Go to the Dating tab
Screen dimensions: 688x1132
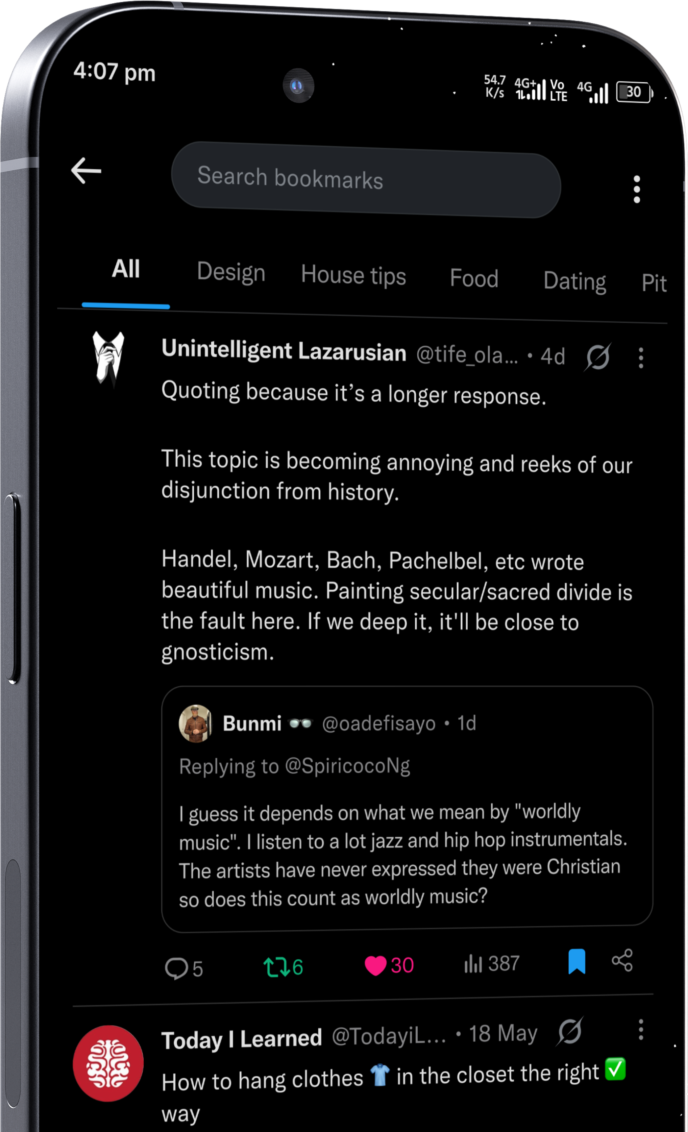(575, 281)
